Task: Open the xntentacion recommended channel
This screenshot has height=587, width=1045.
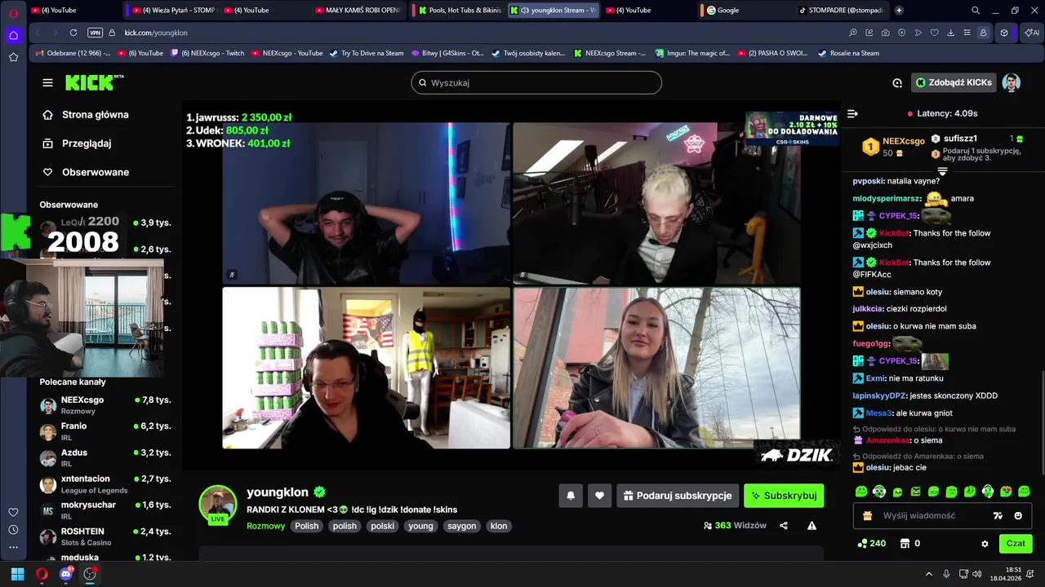Action: click(x=105, y=484)
